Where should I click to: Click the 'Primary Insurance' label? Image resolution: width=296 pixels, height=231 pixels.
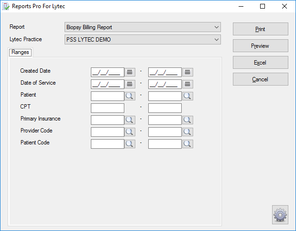[x=40, y=119]
